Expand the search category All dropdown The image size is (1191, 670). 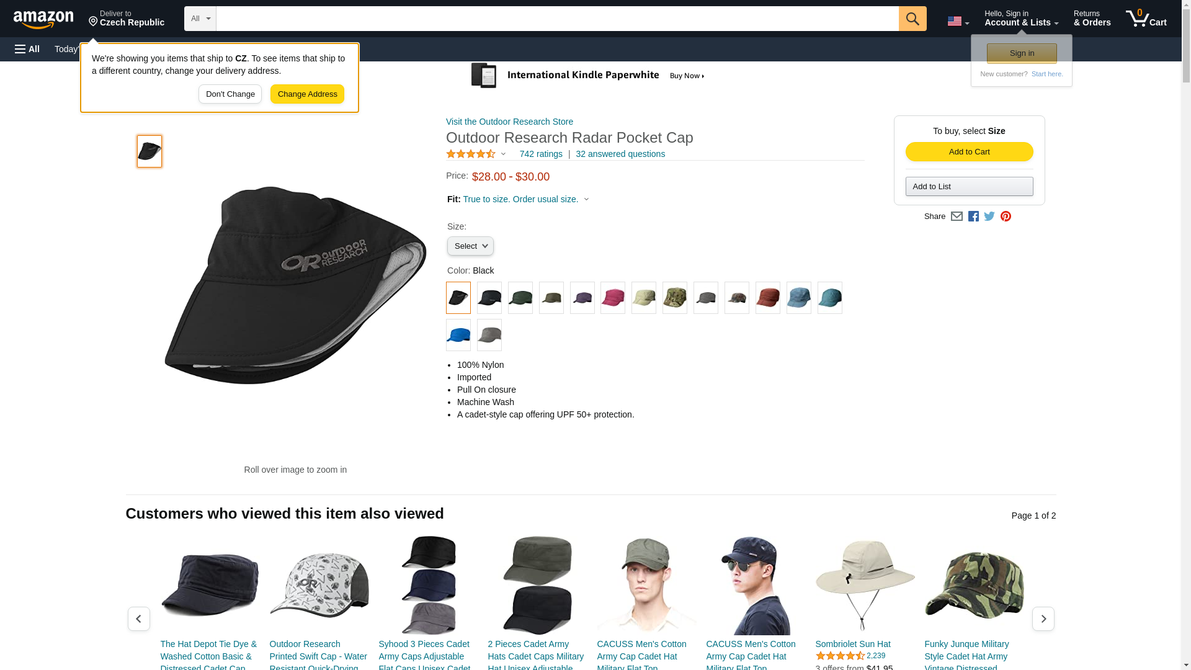200,19
